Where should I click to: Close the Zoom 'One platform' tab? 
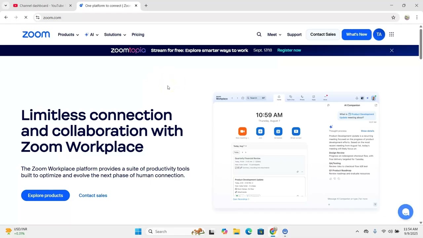136,6
